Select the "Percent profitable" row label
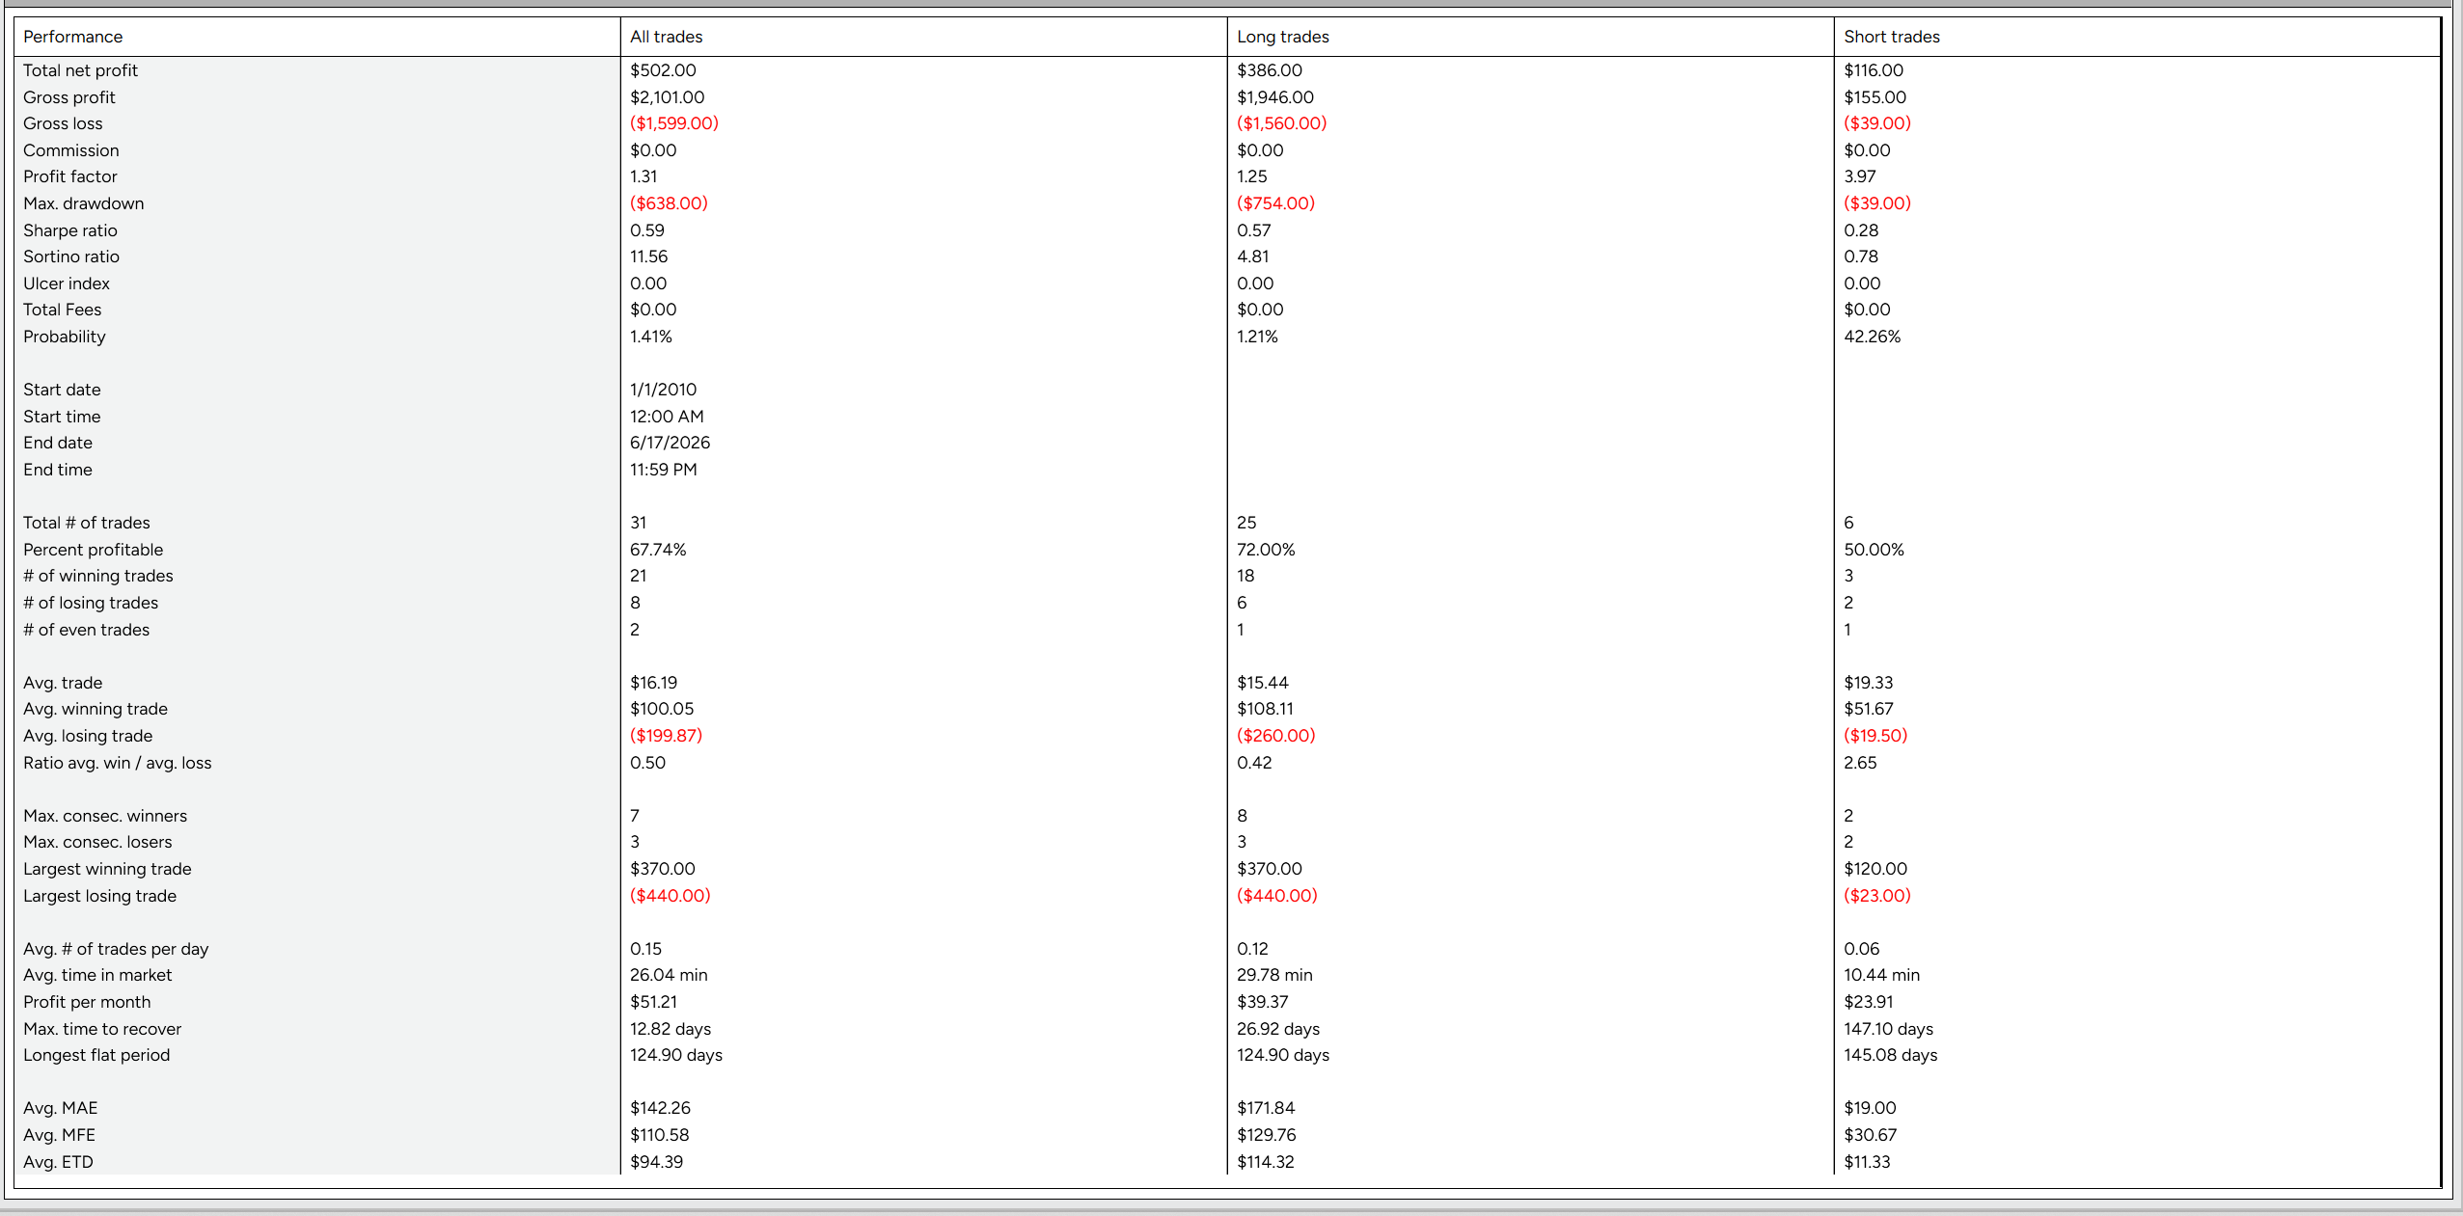 (94, 550)
